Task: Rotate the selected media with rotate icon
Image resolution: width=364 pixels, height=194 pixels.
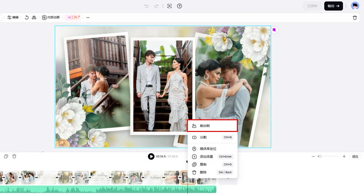Action: (27, 17)
